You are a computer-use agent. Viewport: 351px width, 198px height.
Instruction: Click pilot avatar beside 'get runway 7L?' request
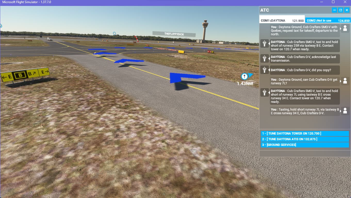pos(345,81)
